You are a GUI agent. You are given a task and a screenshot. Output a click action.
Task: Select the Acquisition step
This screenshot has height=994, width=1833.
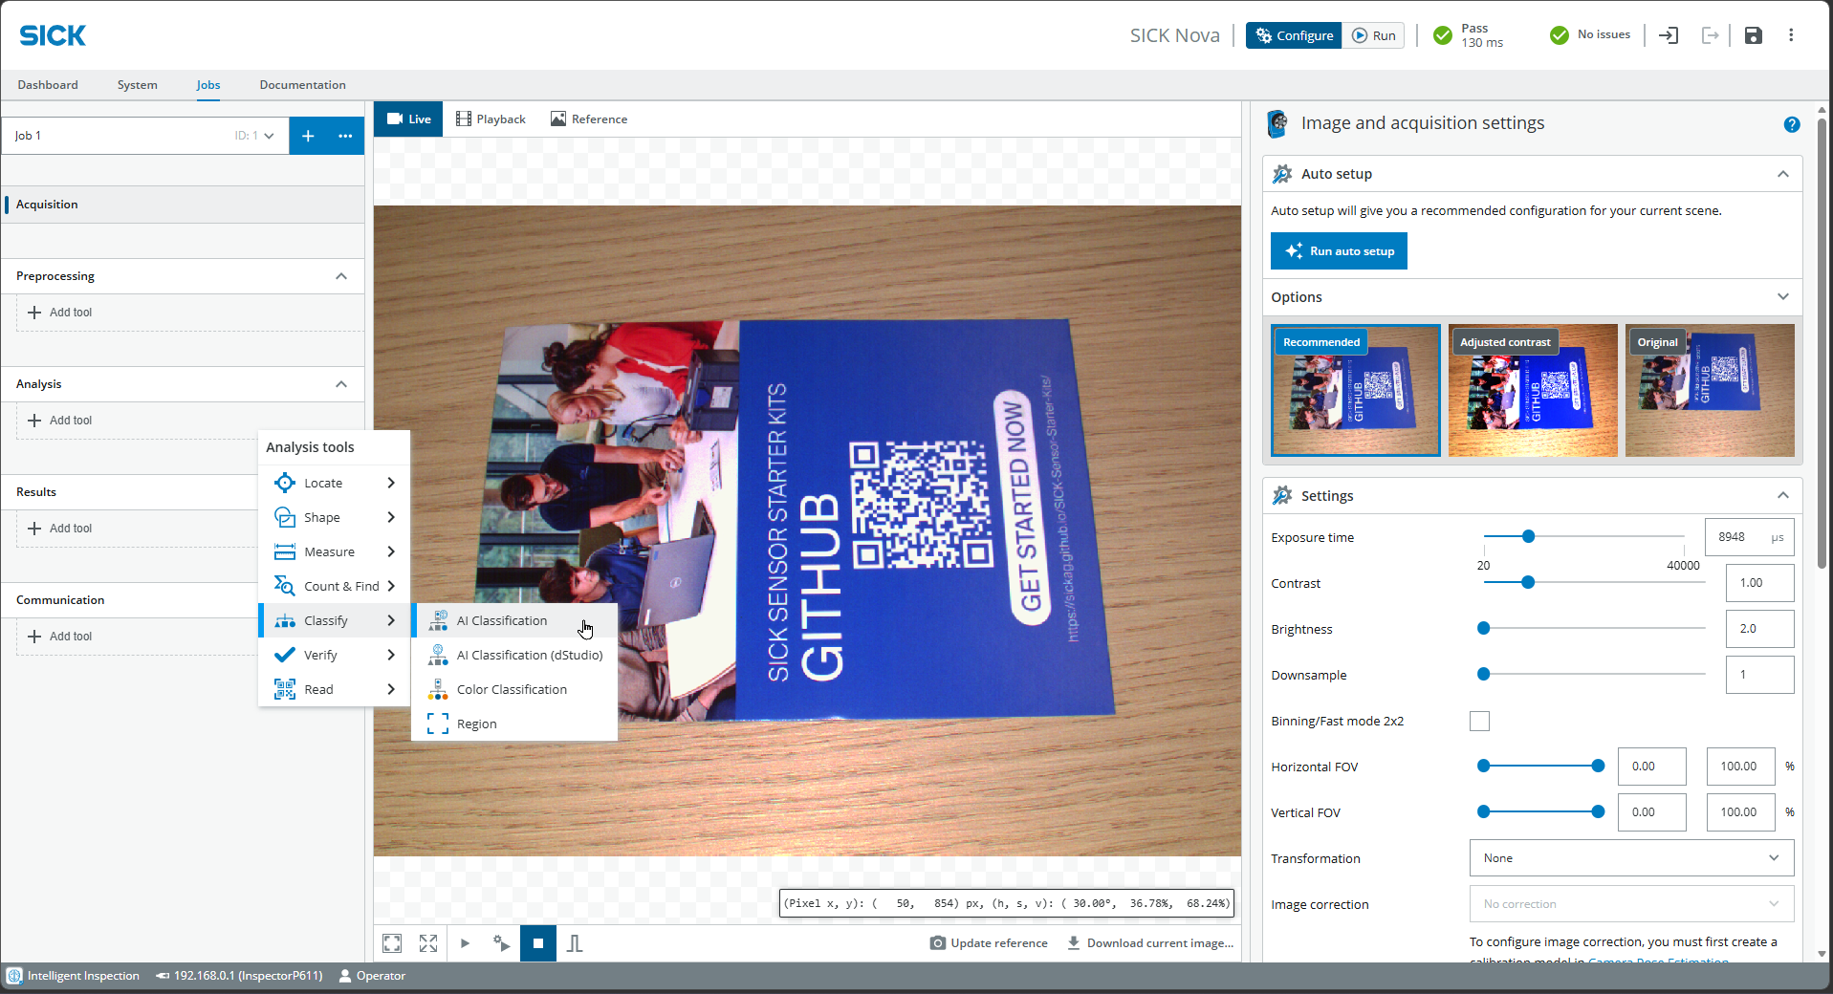pos(183,205)
